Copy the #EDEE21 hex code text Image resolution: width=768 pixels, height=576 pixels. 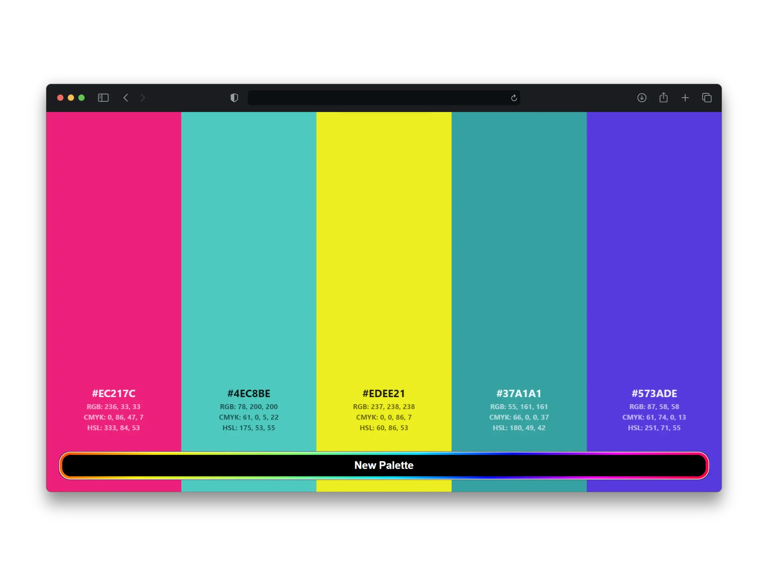coord(384,393)
